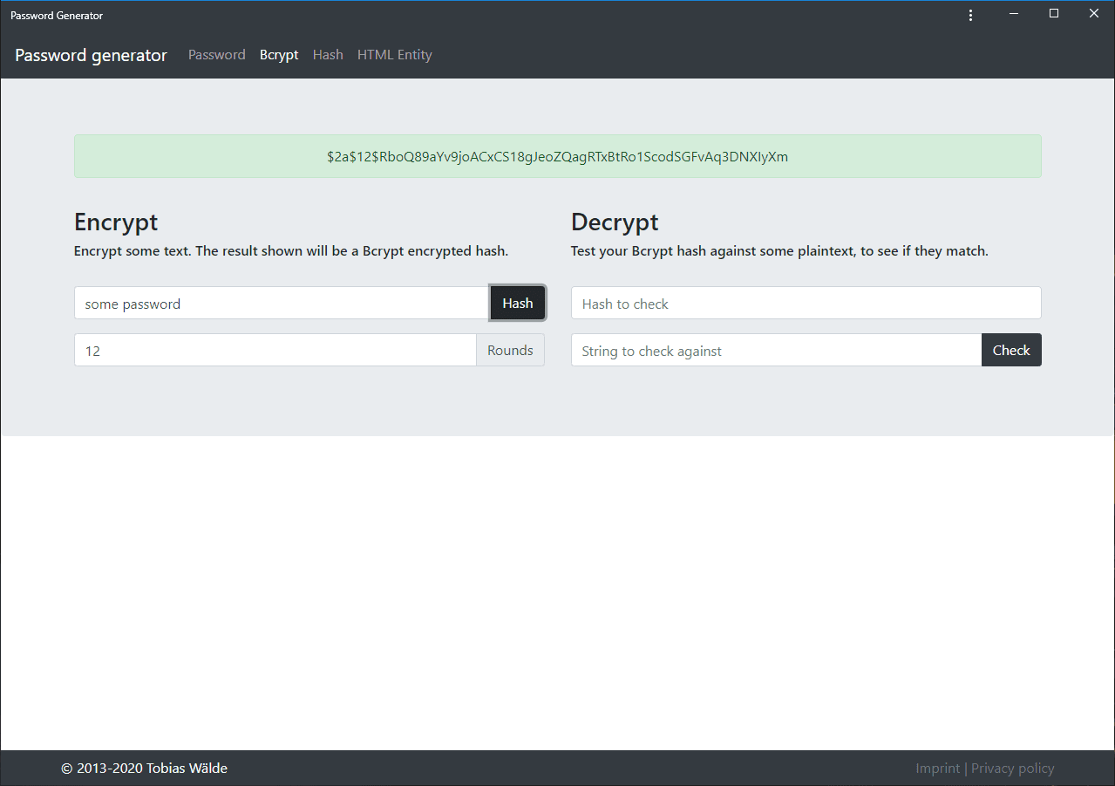Click the Check button
Image resolution: width=1115 pixels, height=786 pixels.
tap(1011, 351)
